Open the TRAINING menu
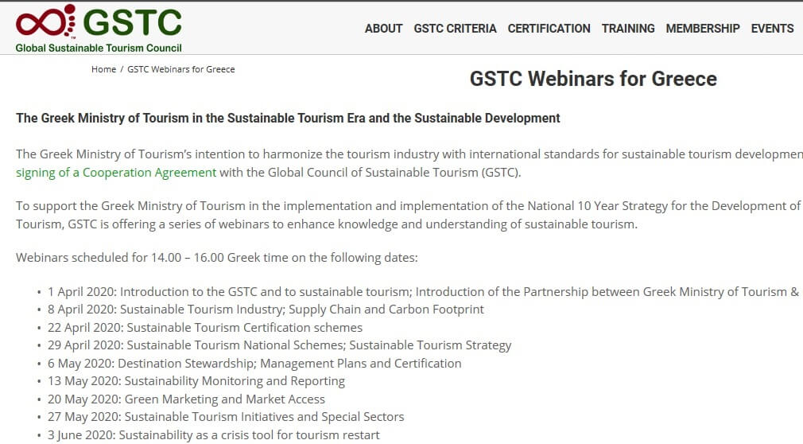This screenshot has height=444, width=803. pos(628,29)
